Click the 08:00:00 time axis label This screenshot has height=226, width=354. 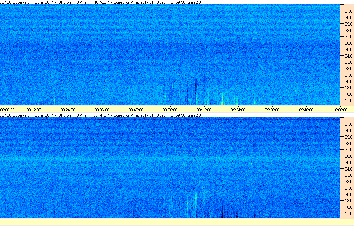point(7,110)
